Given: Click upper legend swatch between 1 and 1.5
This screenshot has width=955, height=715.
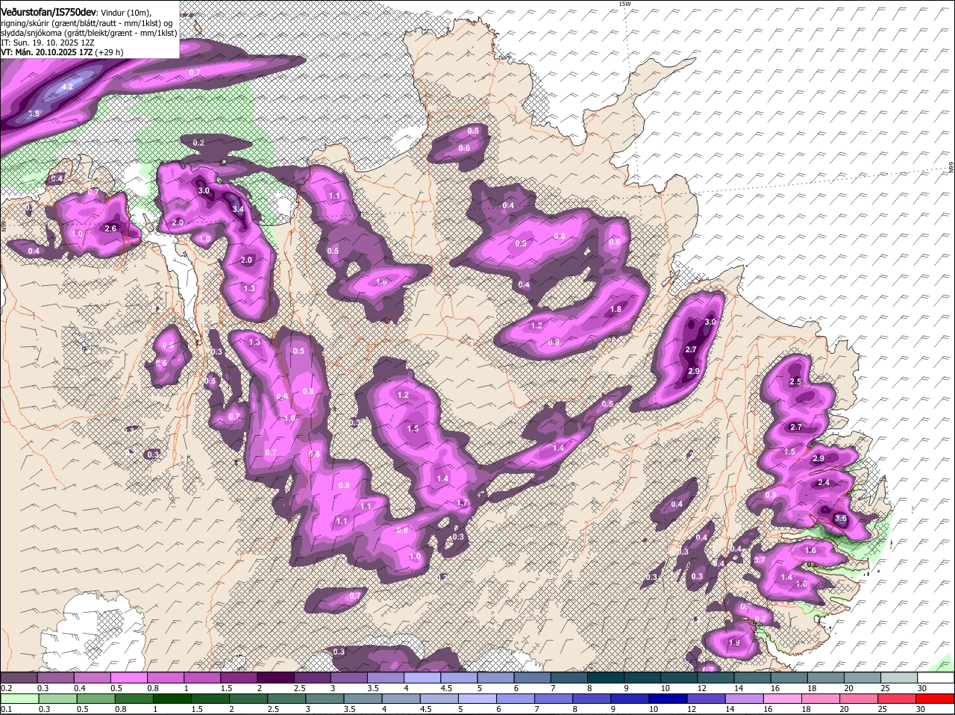Looking at the screenshot, I should point(203,678).
